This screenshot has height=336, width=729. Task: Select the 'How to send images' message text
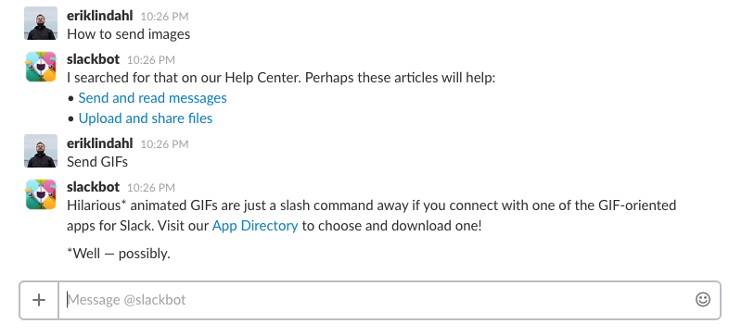point(129,34)
